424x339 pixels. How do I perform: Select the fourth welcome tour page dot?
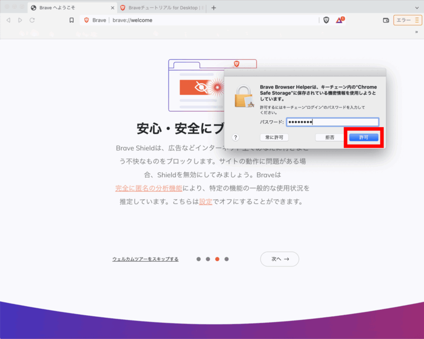pyautogui.click(x=226, y=259)
